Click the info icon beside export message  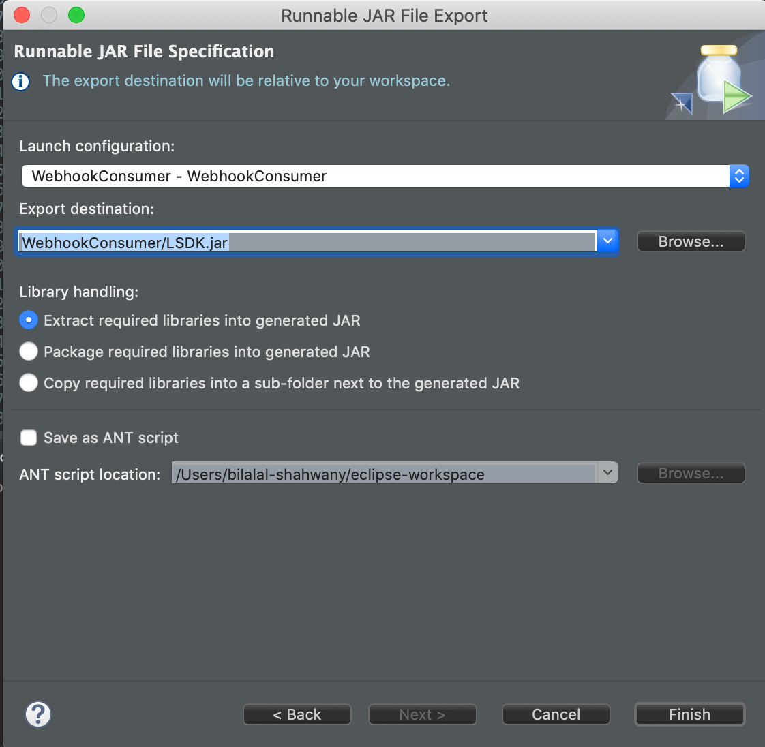[x=21, y=82]
